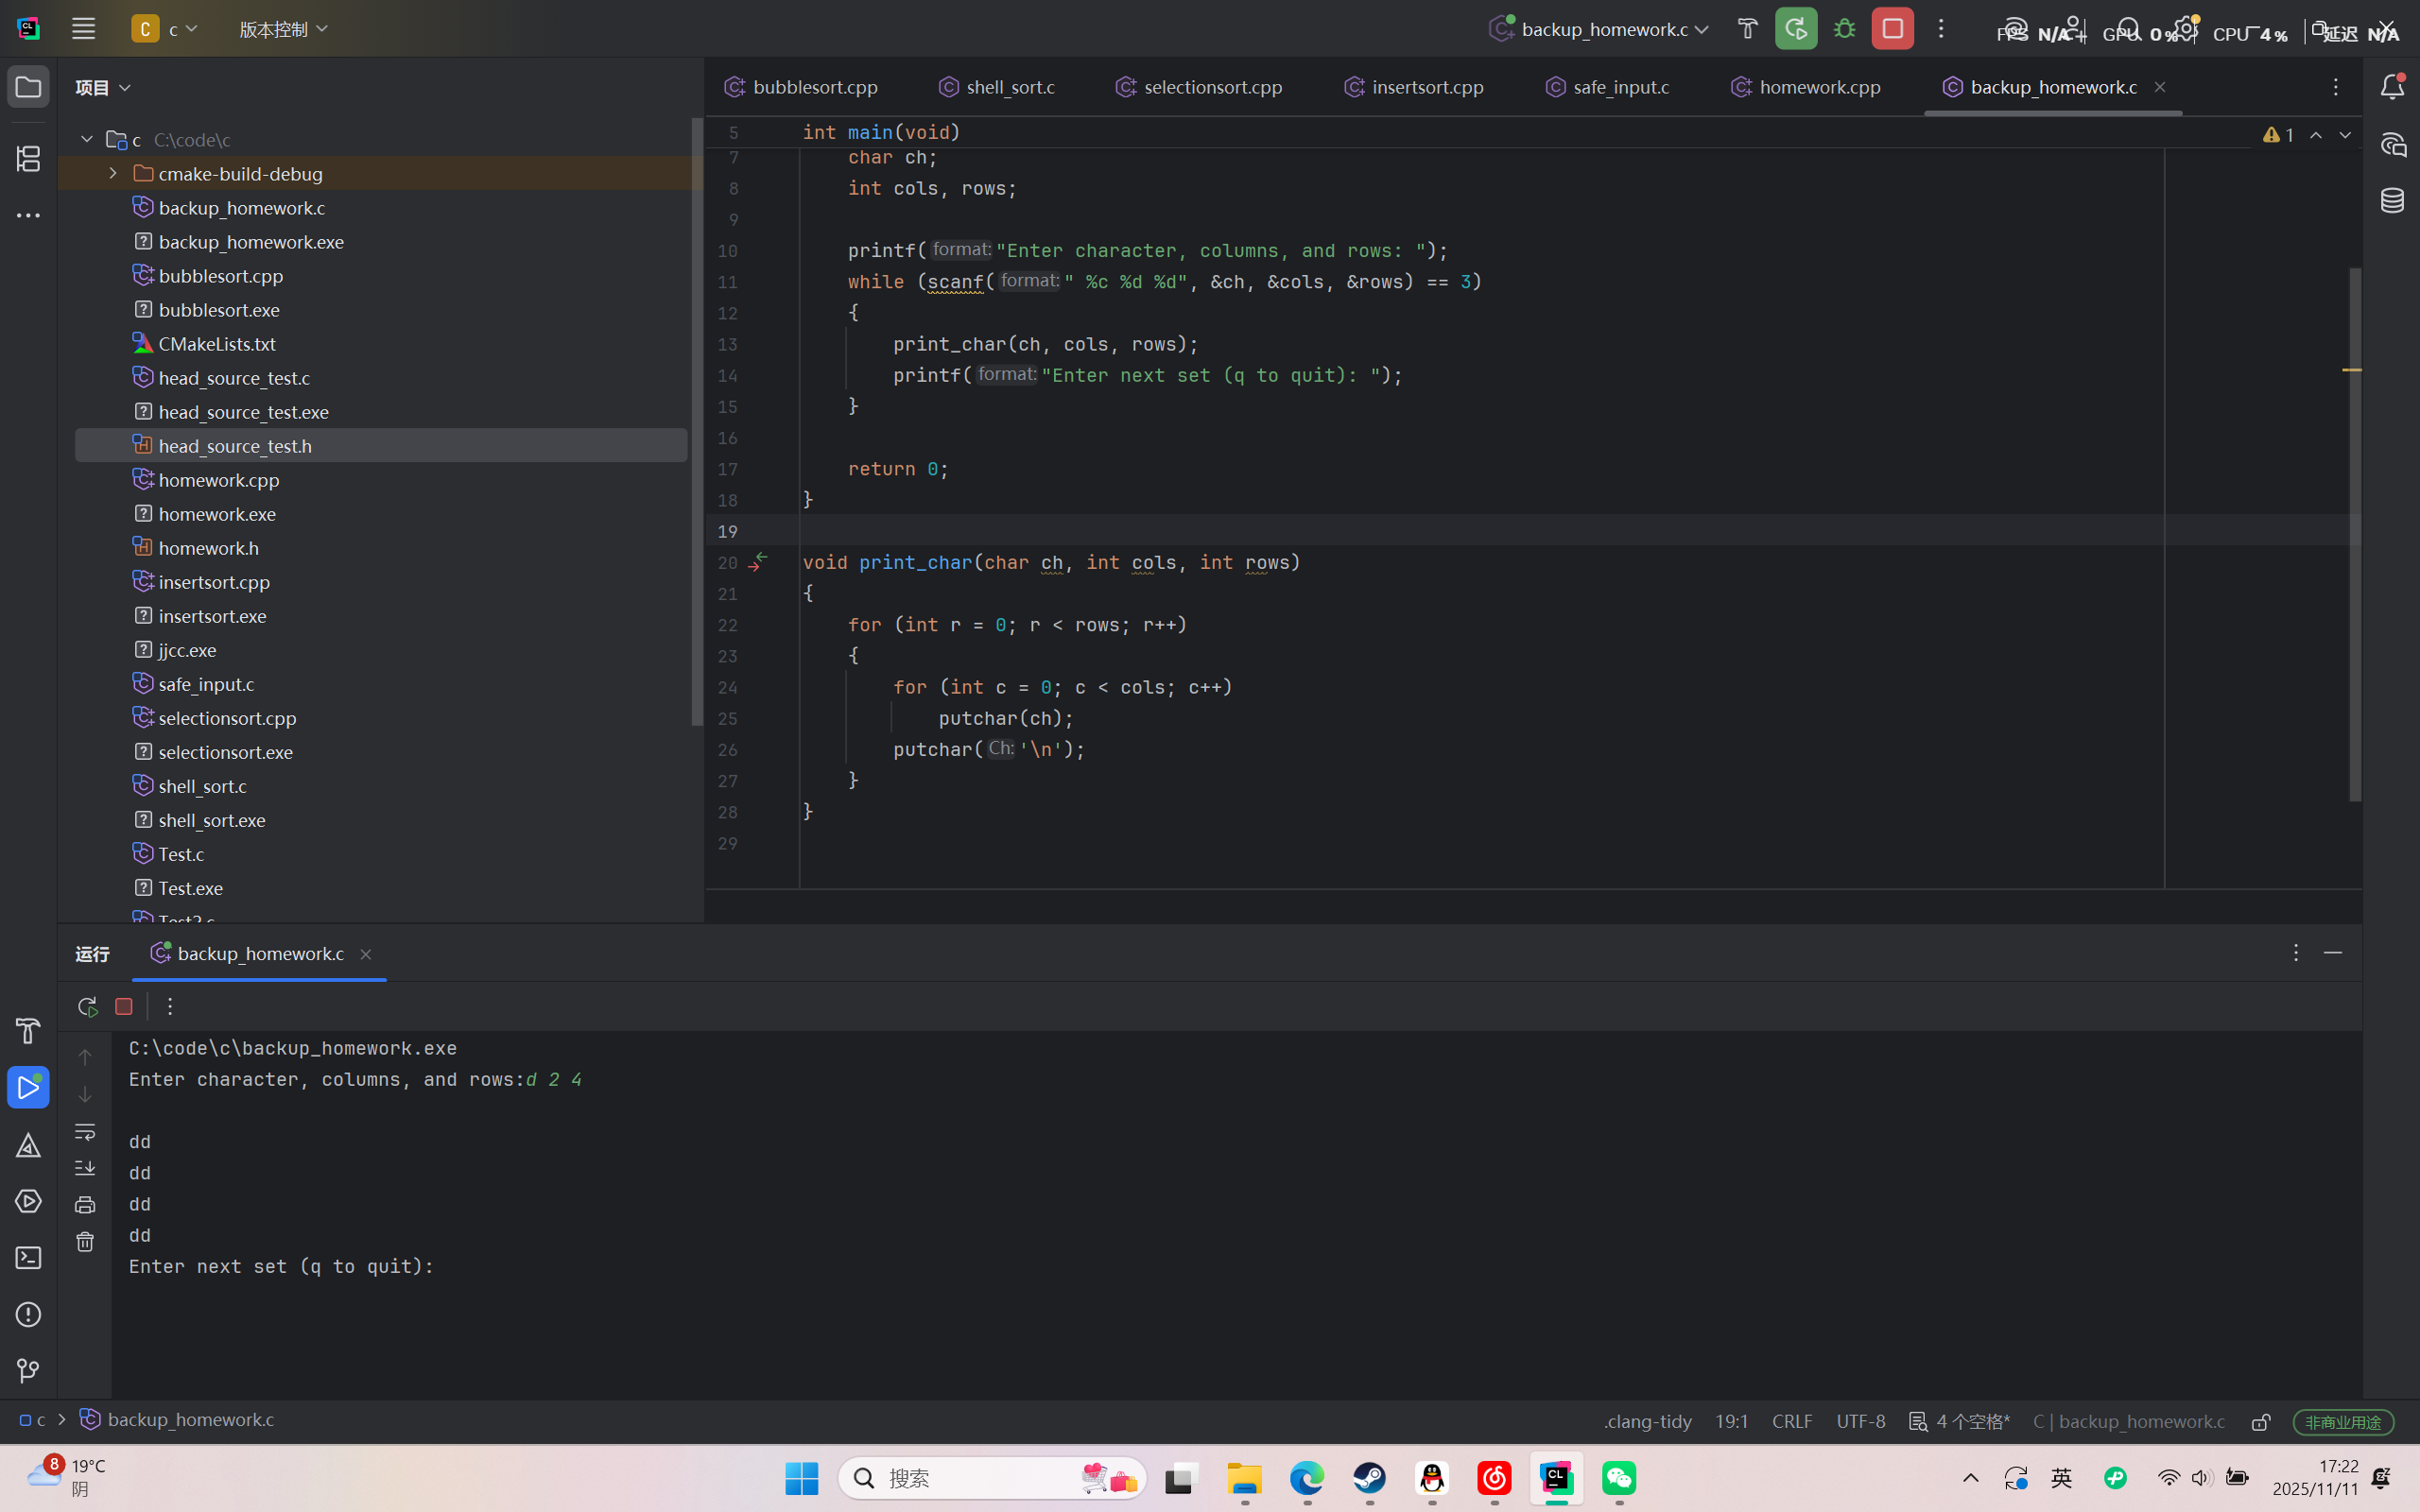Click the green Rerun button in toolbar
Viewport: 2420px width, 1512px height.
pos(1796,29)
